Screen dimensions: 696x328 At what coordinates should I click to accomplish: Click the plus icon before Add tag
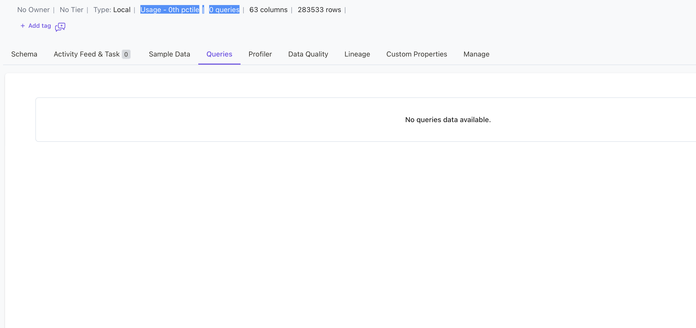point(23,26)
